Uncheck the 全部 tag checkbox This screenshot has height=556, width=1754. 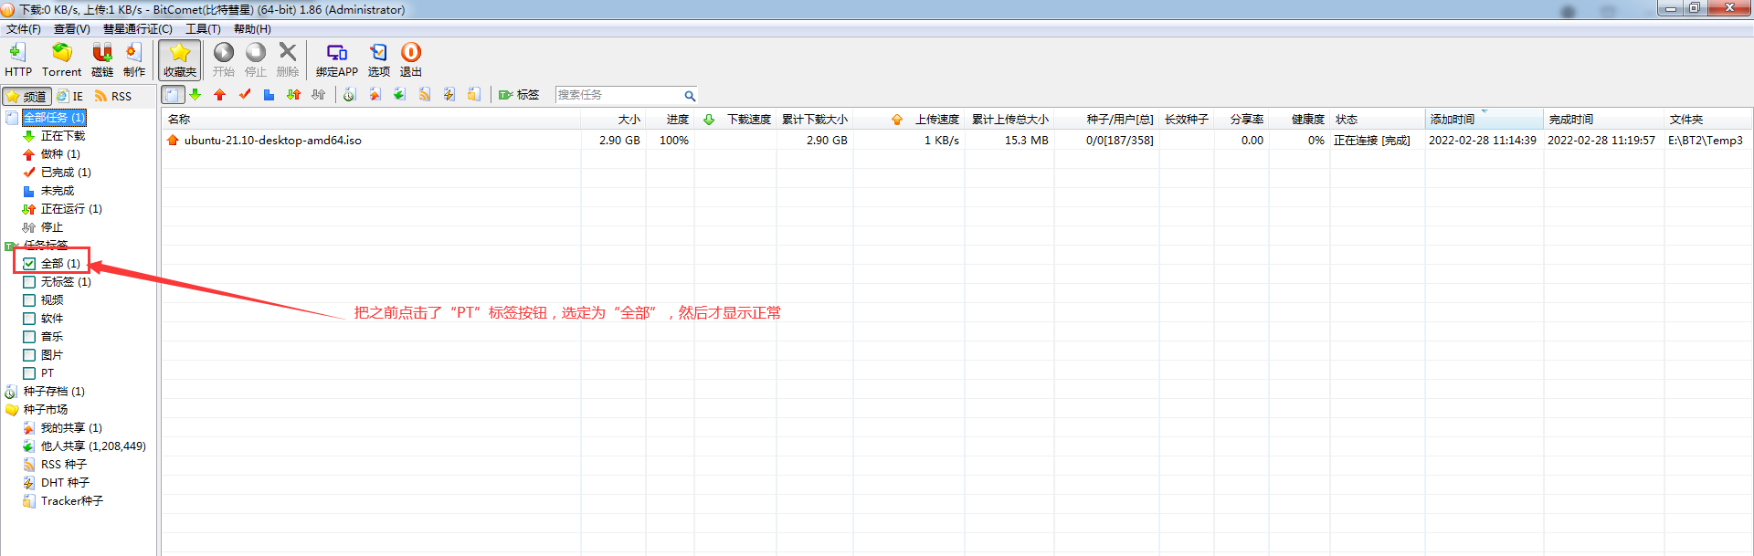tap(29, 264)
